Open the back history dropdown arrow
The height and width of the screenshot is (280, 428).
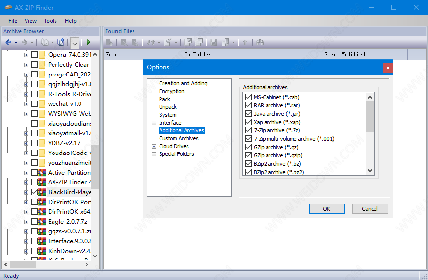16,43
